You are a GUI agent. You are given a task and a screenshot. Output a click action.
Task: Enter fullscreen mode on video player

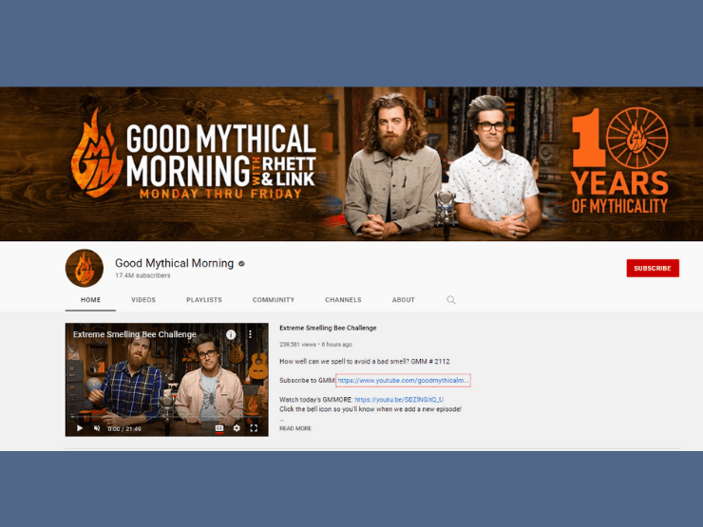[x=254, y=428]
